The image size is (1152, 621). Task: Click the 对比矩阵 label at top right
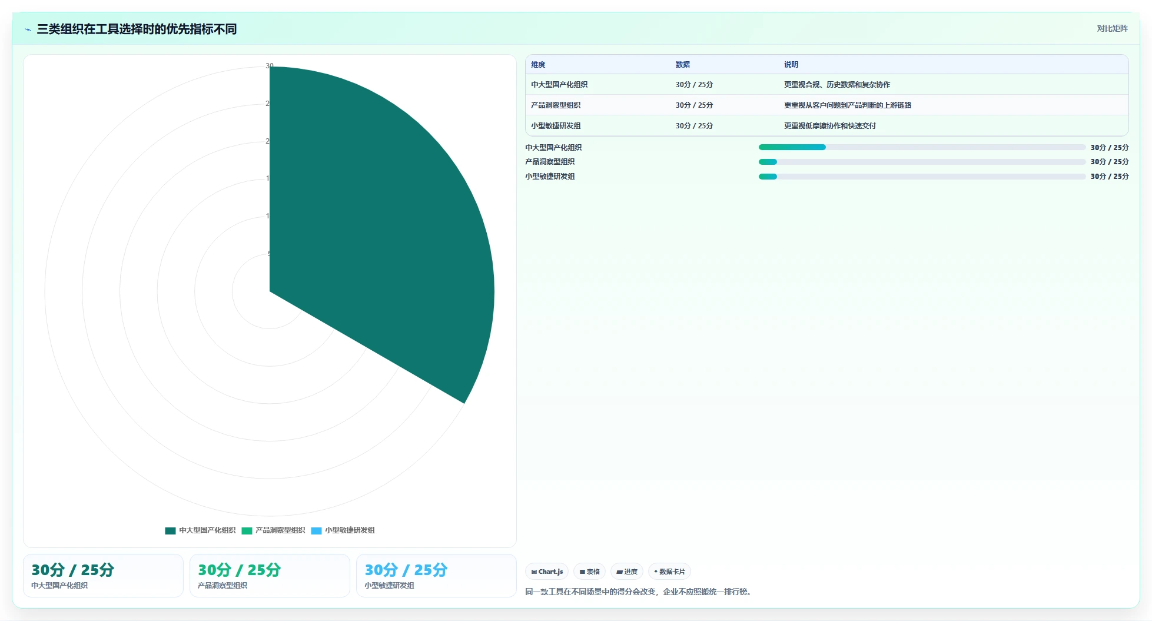[1112, 29]
